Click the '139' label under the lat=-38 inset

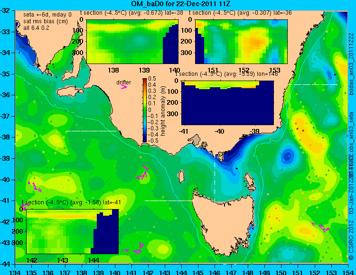tap(144, 70)
